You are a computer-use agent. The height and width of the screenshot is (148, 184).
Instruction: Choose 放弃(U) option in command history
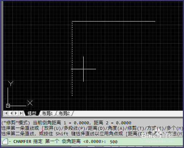pos(52,128)
